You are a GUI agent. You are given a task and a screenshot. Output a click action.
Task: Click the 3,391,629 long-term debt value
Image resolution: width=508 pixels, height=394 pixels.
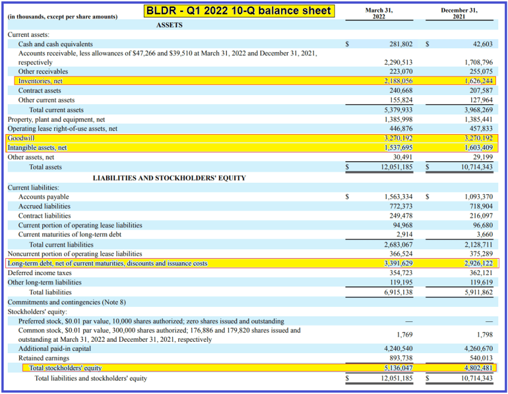pyautogui.click(x=398, y=263)
